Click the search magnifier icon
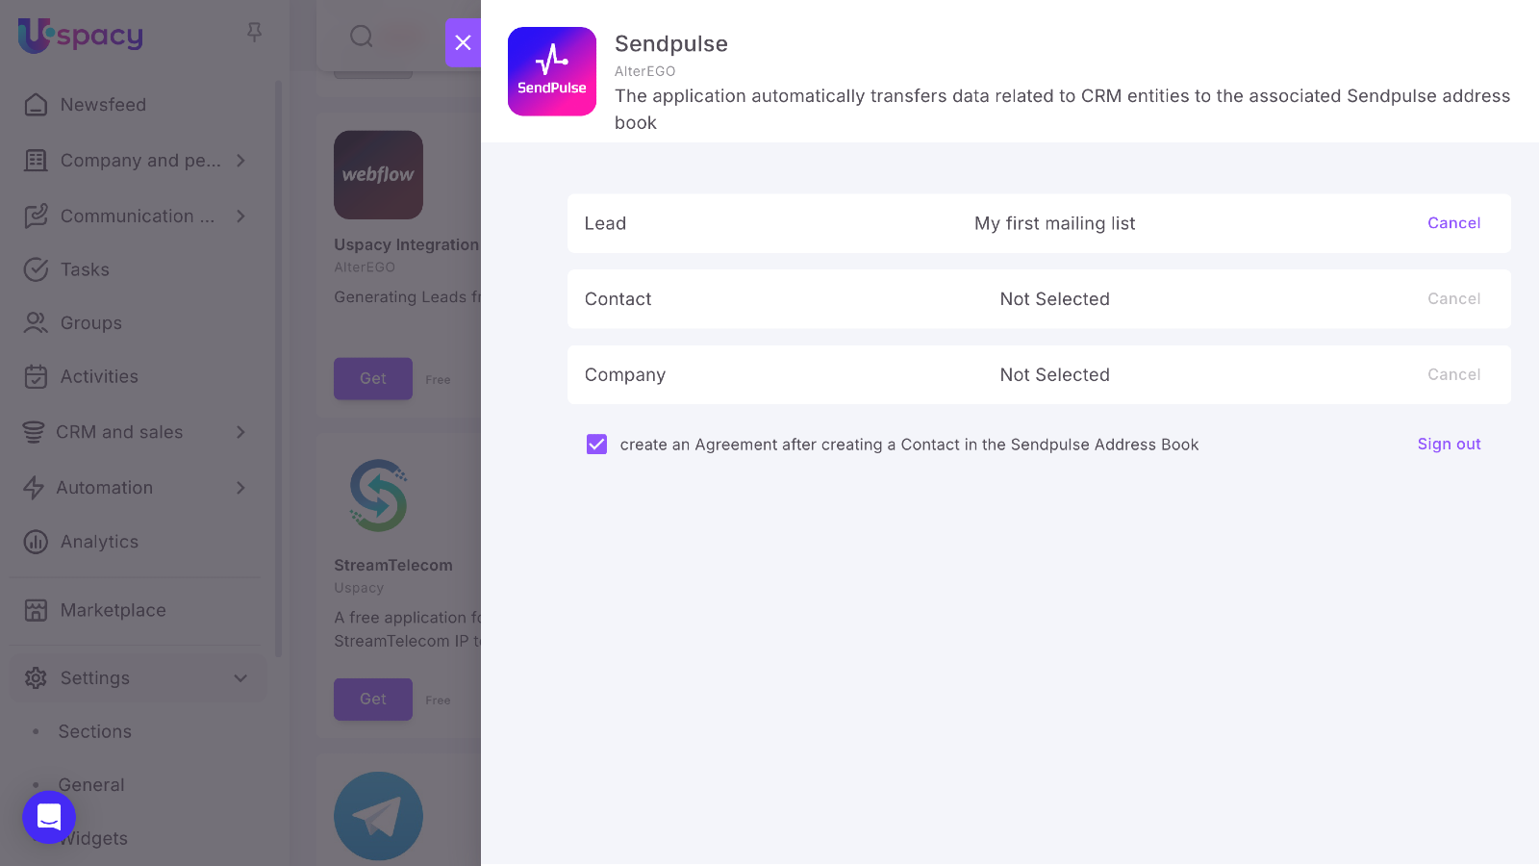This screenshot has width=1539, height=866. 362,37
